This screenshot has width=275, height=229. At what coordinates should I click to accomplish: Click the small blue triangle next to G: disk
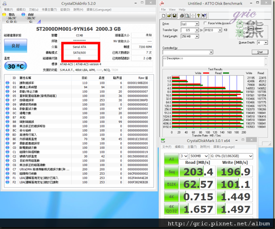click(39, 22)
